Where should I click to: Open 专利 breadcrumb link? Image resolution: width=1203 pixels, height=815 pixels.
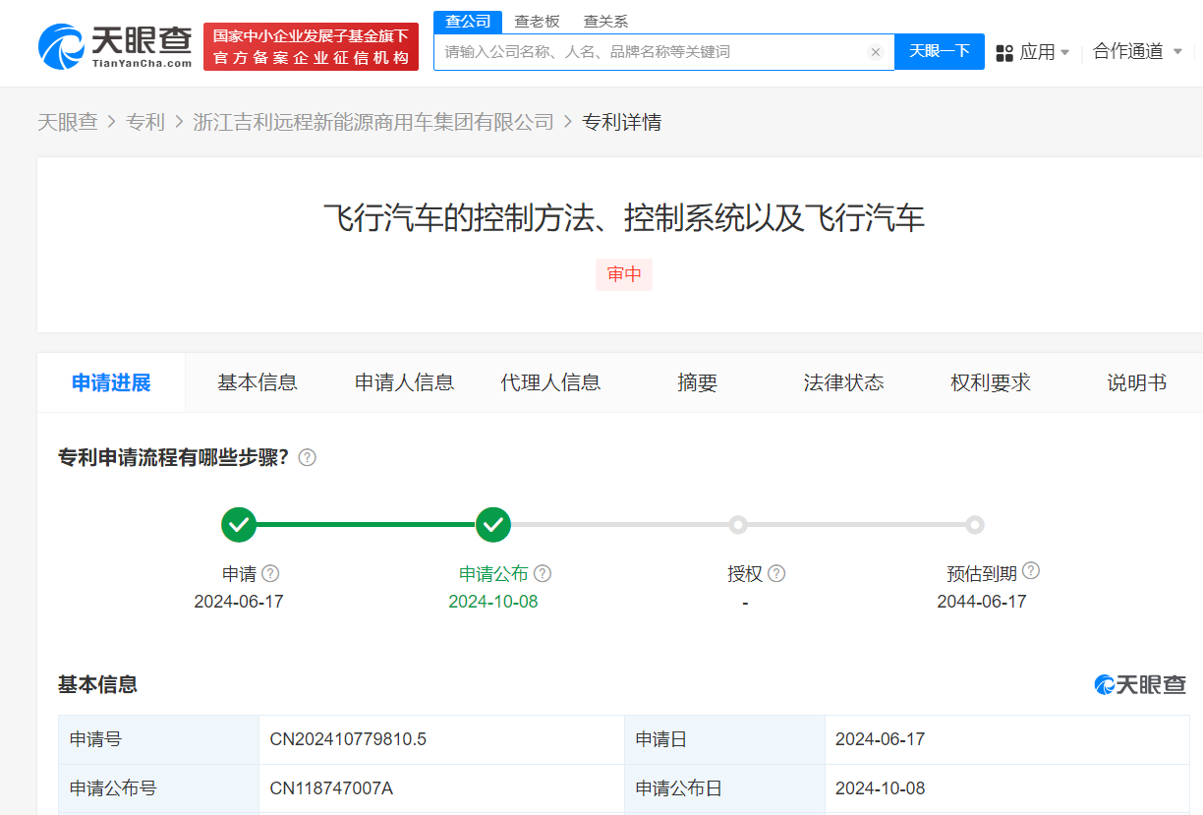click(145, 121)
